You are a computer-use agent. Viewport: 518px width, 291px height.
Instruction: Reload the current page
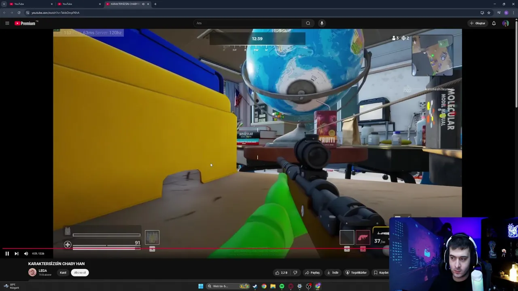19,13
